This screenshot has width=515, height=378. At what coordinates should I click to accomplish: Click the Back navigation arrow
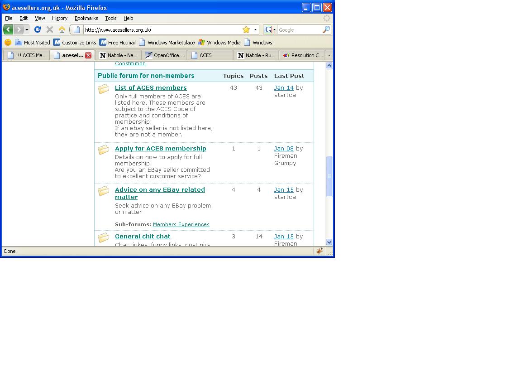pos(8,29)
